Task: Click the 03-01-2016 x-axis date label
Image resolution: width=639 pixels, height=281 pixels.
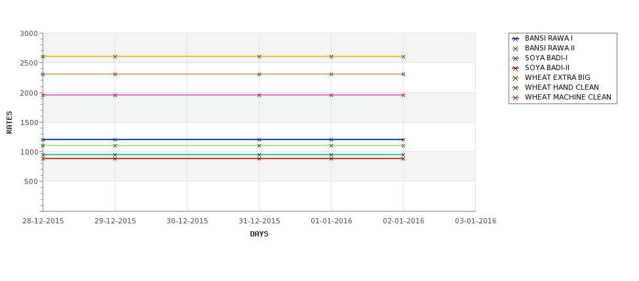Action: pyautogui.click(x=476, y=221)
